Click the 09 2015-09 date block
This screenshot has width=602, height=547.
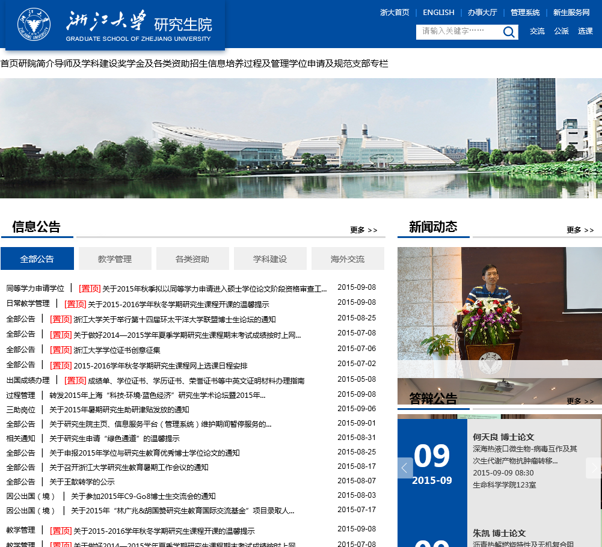(x=432, y=464)
